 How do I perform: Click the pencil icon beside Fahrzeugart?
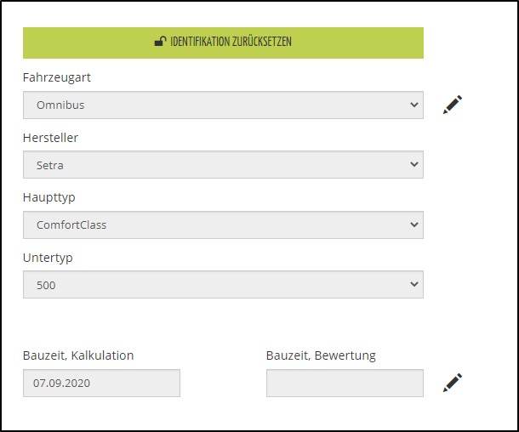click(453, 105)
